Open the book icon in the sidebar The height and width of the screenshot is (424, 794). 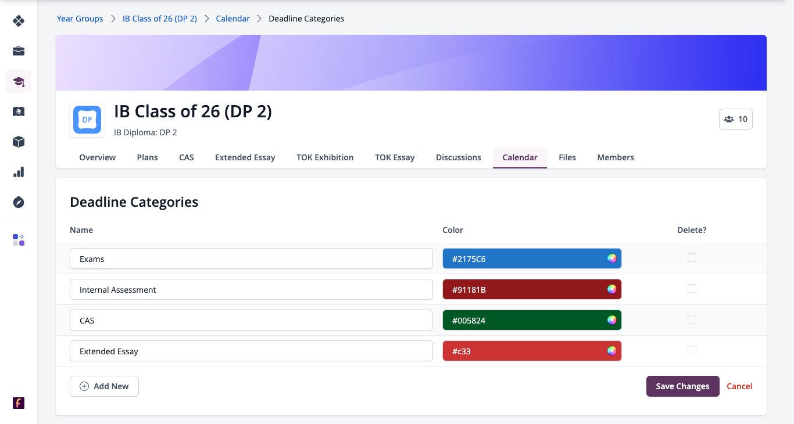19,112
